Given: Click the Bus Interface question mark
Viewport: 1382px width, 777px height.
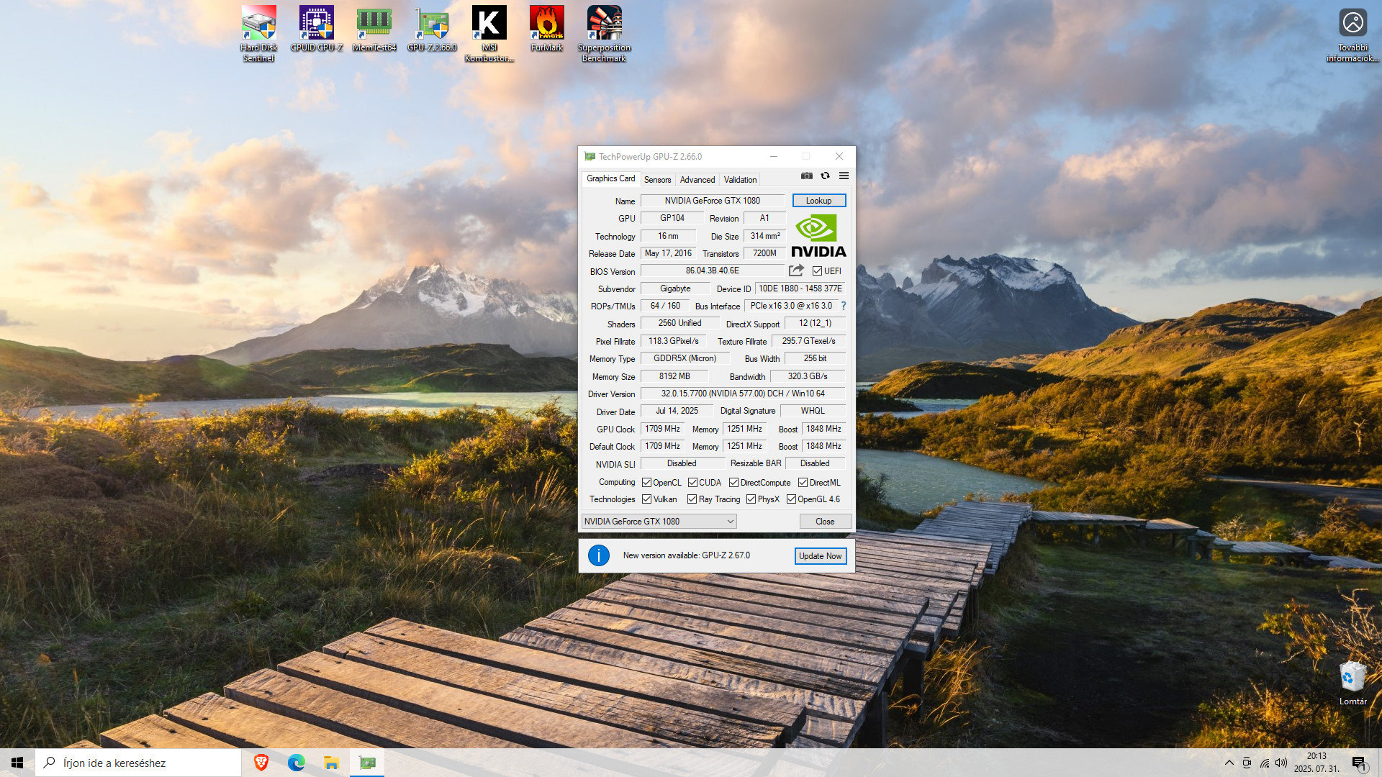Looking at the screenshot, I should coord(844,306).
